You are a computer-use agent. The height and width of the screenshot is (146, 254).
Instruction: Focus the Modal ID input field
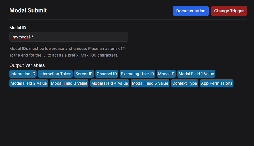click(x=69, y=37)
